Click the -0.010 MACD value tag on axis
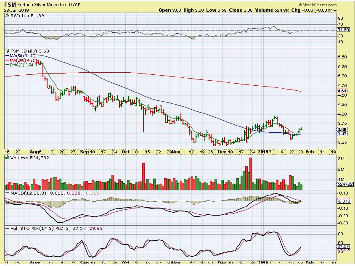Image resolution: width=355 pixels, height=266 pixels. tap(344, 201)
